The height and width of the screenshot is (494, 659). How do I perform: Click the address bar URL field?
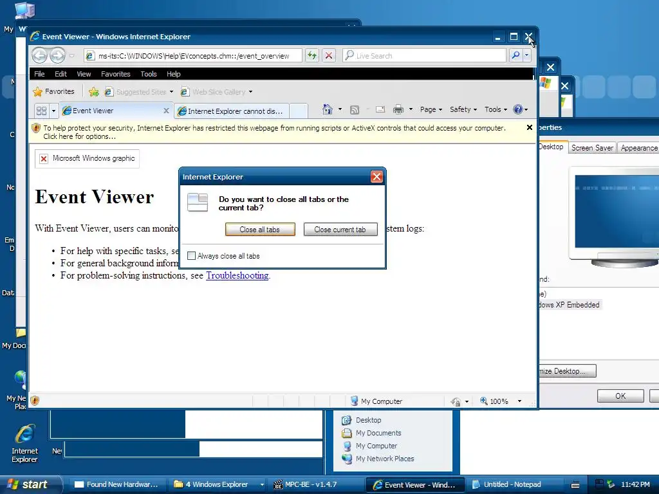tap(193, 55)
